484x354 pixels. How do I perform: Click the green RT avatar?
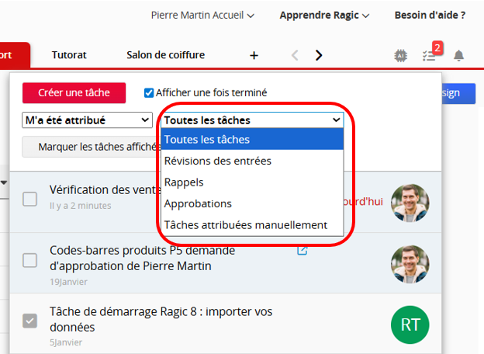pyautogui.click(x=410, y=323)
